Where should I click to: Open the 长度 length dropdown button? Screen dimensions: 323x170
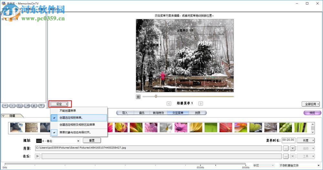point(306,140)
